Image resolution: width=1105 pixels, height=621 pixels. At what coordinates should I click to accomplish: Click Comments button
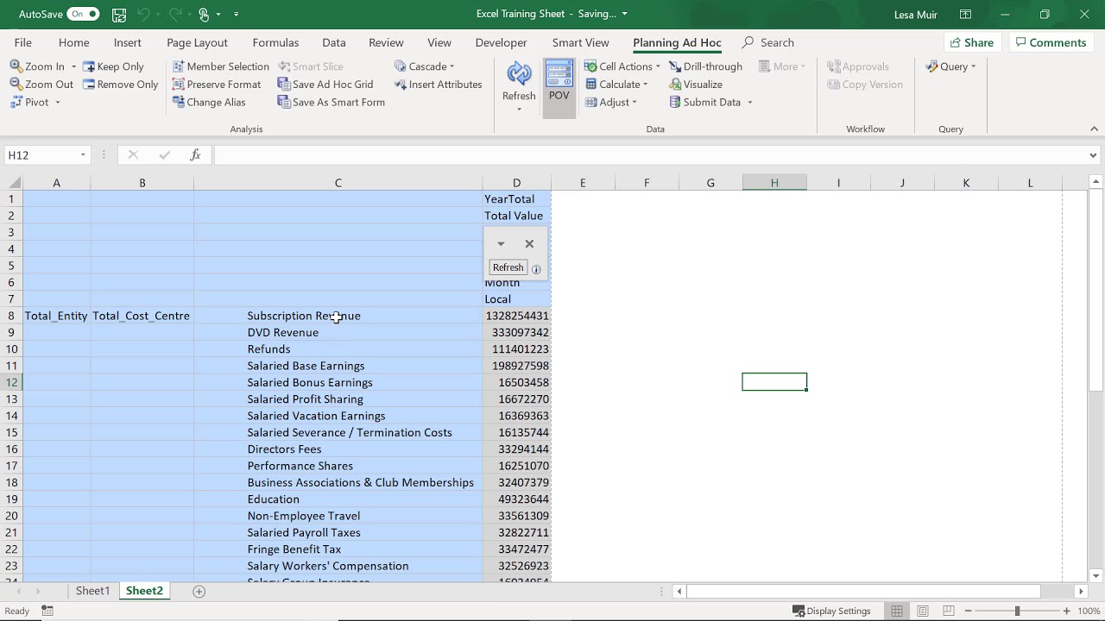[1051, 42]
